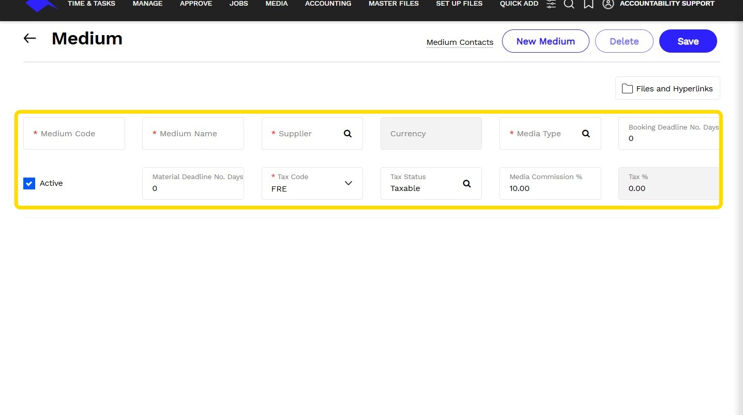Open the settings sliders icon in top bar

coord(551,4)
